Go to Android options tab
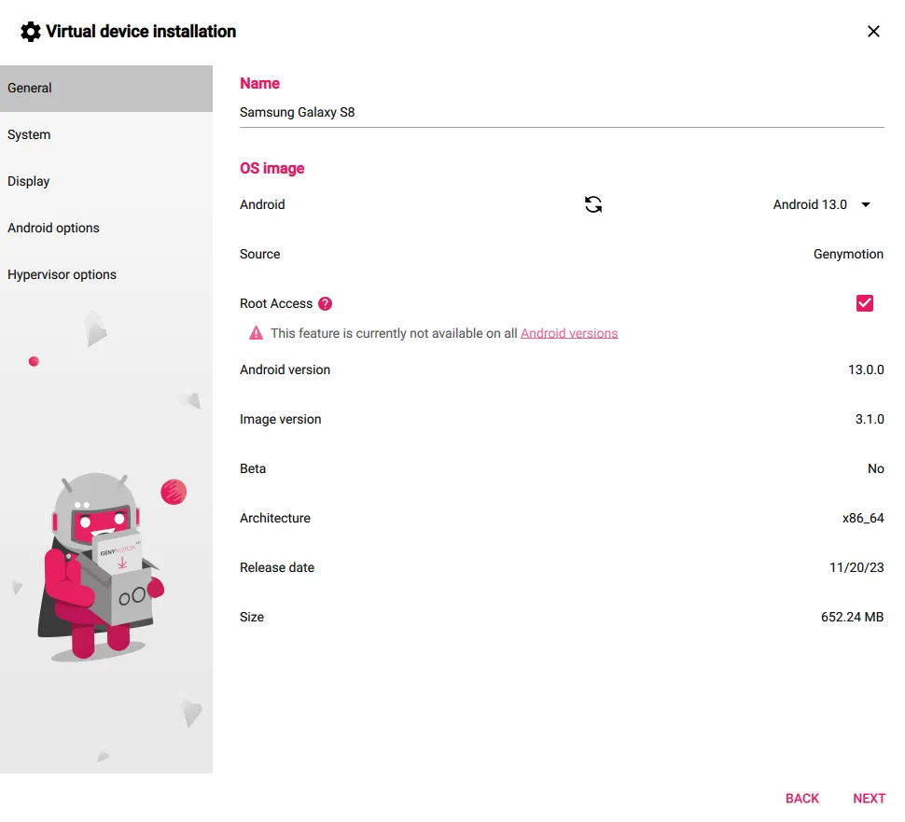 (x=106, y=228)
